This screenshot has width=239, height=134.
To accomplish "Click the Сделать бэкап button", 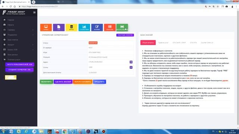I will [63, 82].
